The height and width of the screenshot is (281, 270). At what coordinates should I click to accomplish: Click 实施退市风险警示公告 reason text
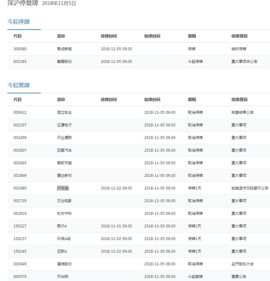point(250,188)
